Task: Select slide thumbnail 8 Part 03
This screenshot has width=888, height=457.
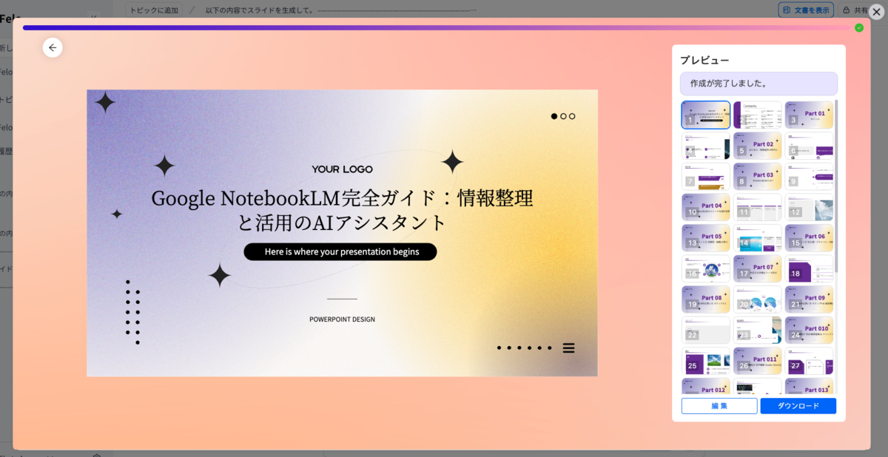Action: [758, 177]
